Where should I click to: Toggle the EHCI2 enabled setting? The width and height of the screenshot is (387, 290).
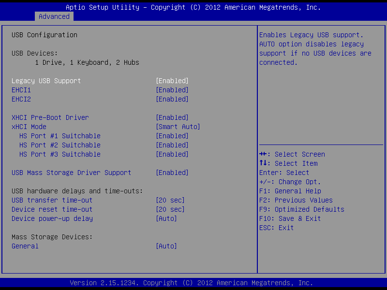point(172,99)
